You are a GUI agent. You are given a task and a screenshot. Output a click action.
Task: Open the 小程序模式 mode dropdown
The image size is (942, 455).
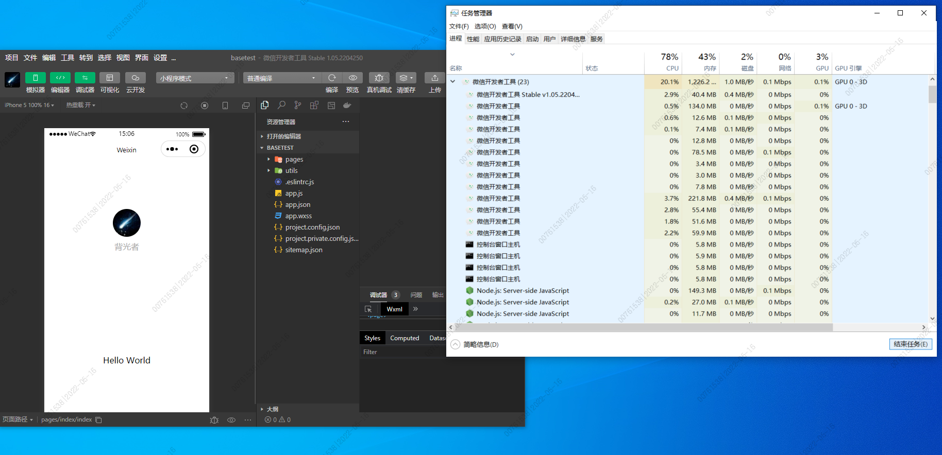[195, 78]
